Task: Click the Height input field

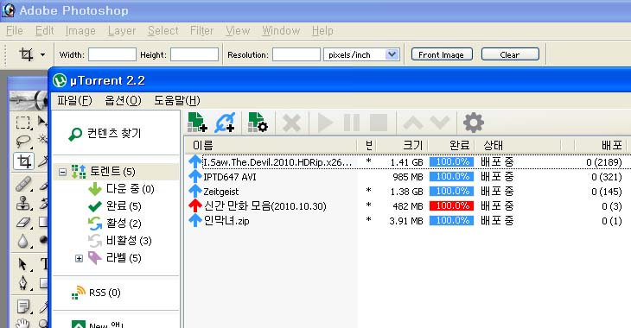Action: click(194, 54)
